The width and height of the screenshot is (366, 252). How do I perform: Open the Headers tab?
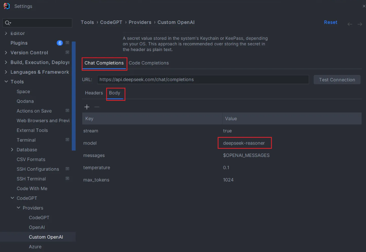click(x=94, y=93)
